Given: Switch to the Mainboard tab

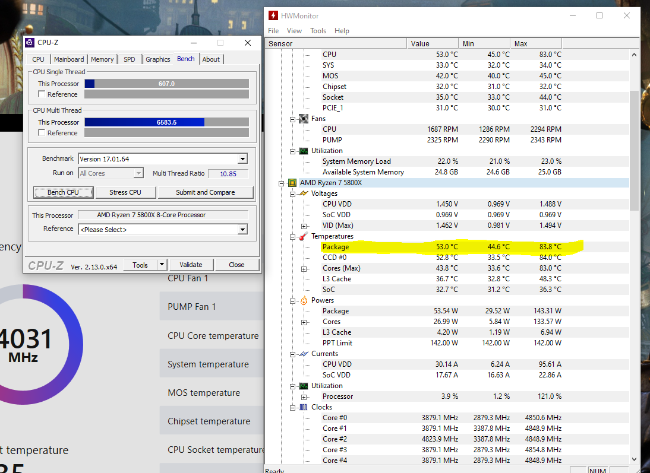Looking at the screenshot, I should 69,59.
